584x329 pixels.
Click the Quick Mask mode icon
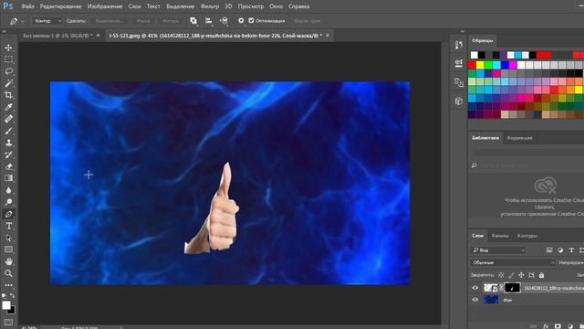8,323
